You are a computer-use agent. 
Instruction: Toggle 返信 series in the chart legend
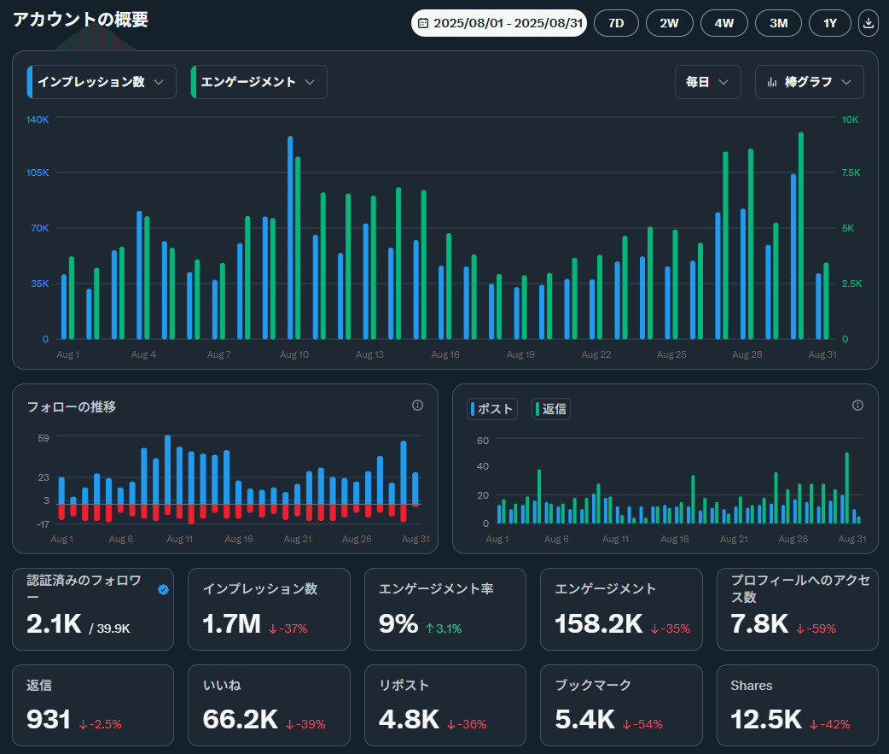[x=551, y=409]
